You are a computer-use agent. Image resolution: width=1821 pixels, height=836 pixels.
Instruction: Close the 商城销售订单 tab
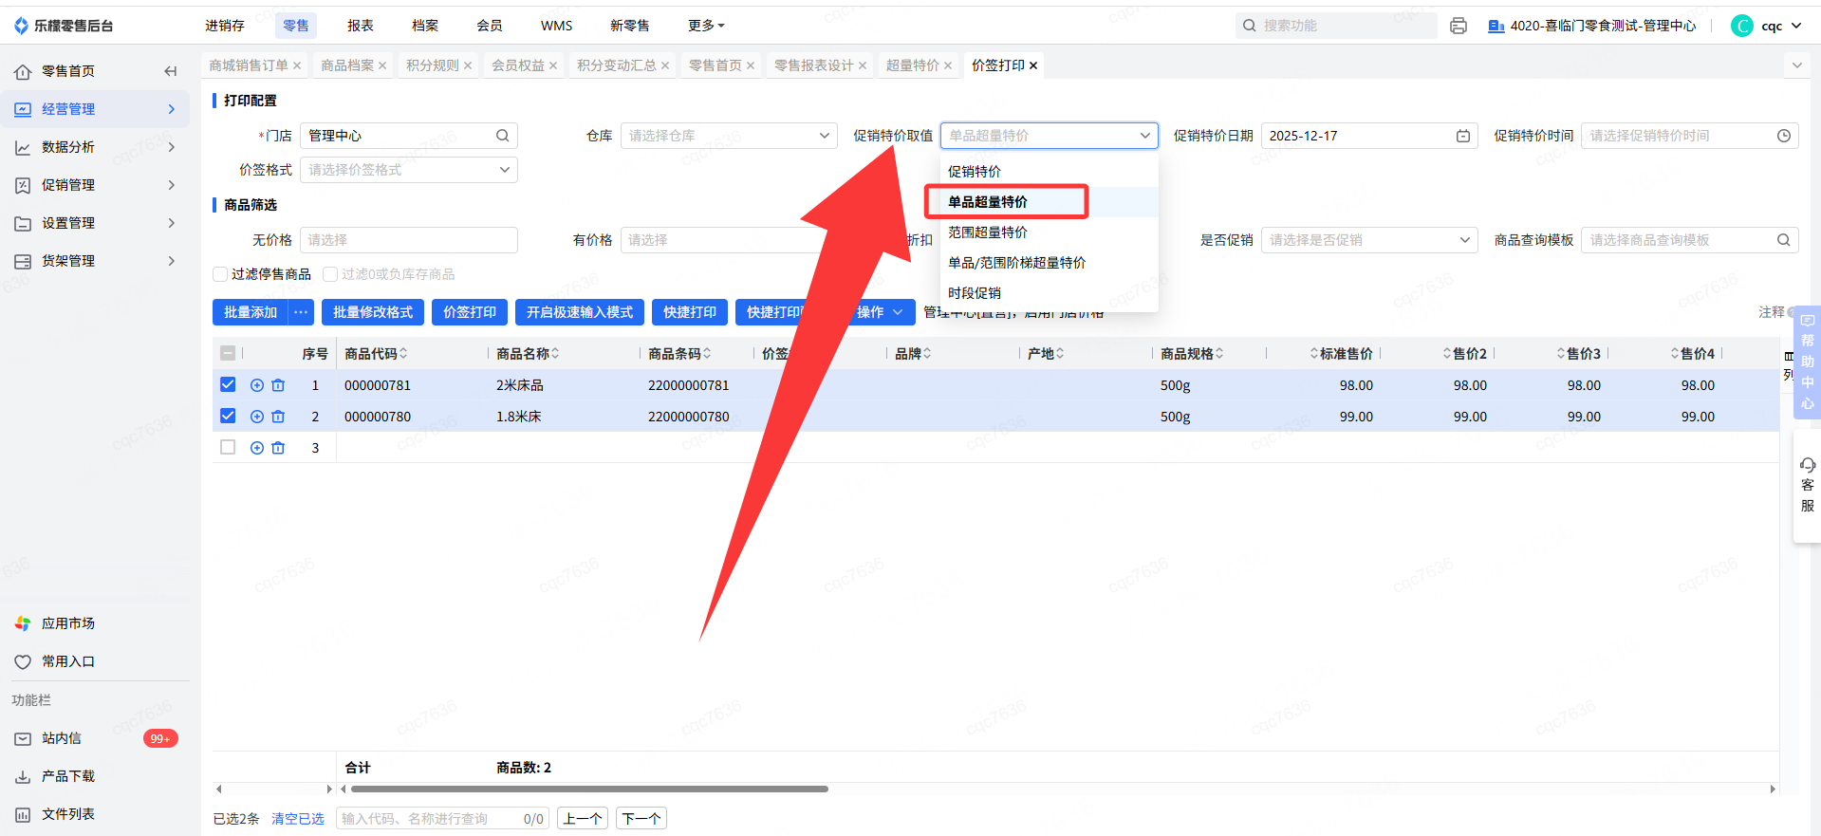point(297,65)
